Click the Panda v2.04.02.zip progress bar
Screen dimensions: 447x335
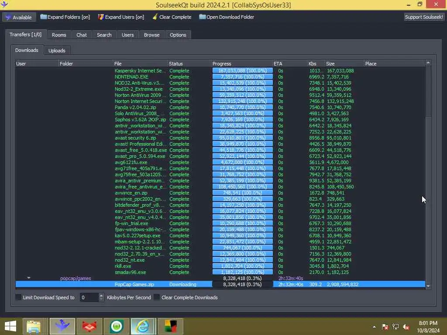coord(242,107)
